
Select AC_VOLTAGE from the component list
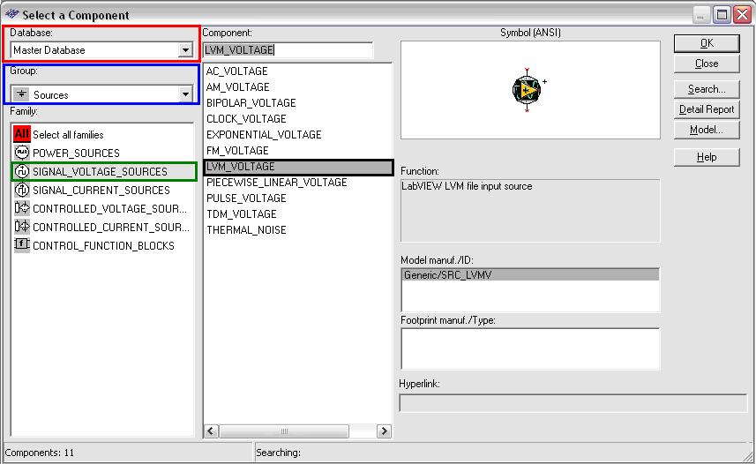point(236,71)
